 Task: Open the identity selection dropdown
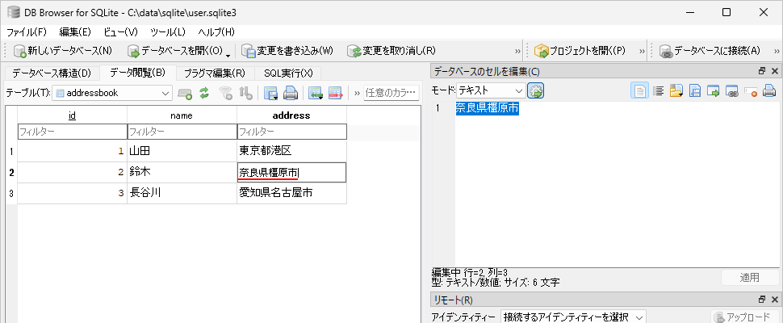573,317
